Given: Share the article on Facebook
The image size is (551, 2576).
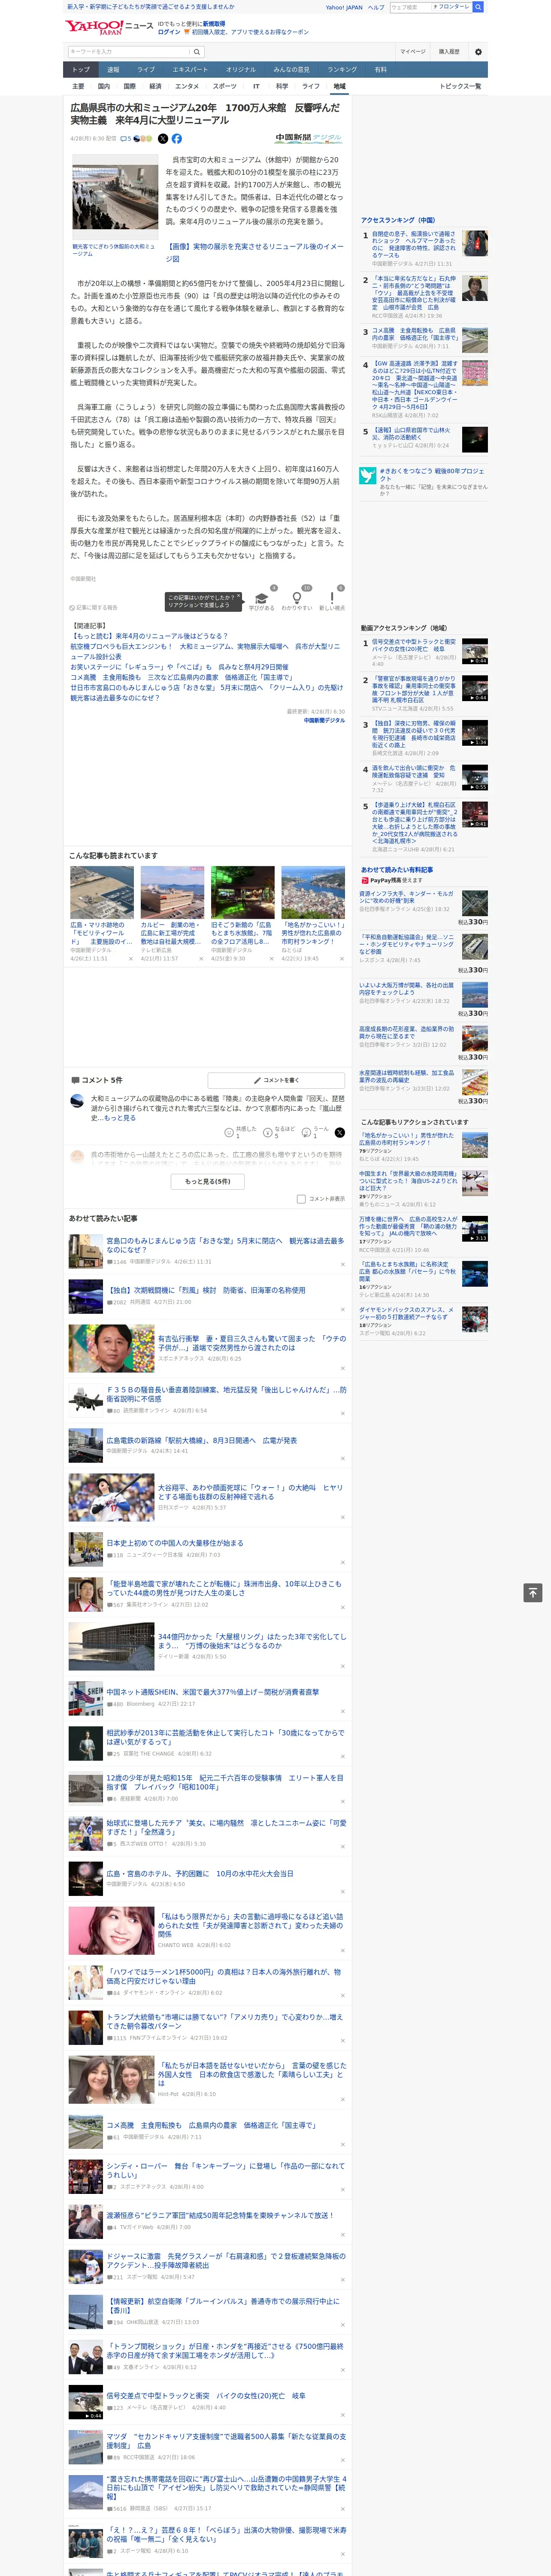Looking at the screenshot, I should (x=177, y=139).
